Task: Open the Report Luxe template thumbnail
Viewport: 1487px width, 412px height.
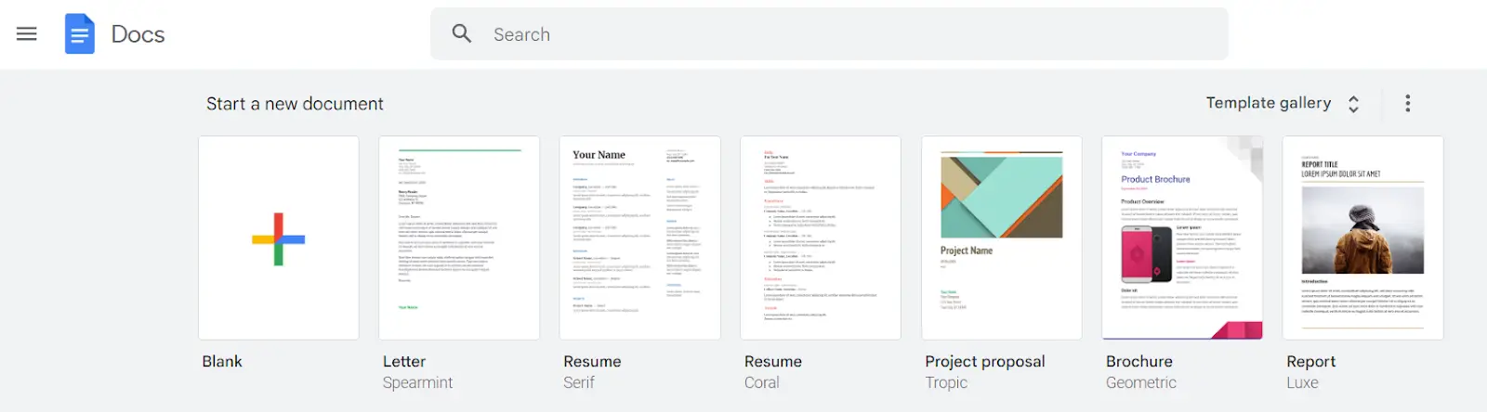Action: pos(1363,238)
